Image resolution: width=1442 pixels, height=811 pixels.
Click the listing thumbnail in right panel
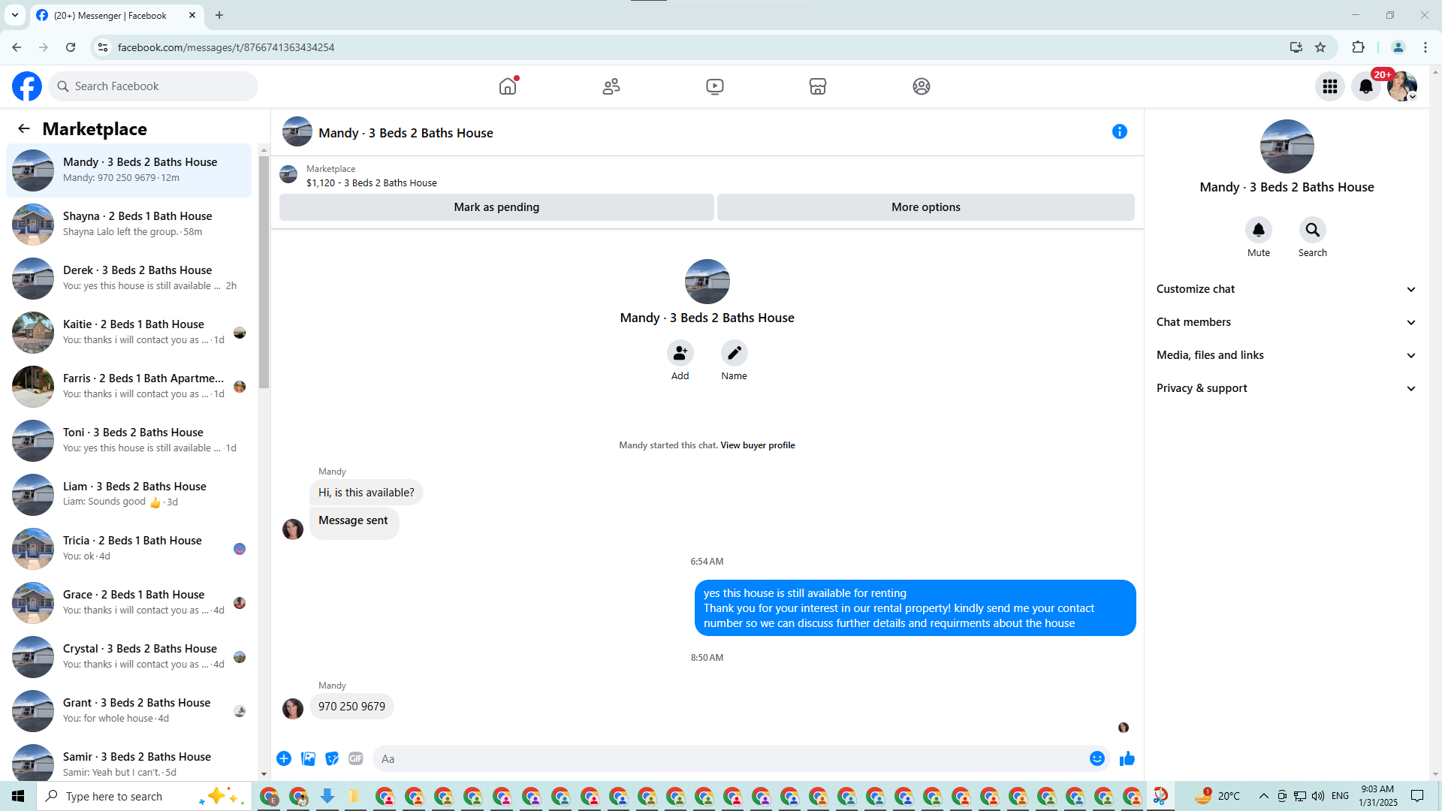click(1287, 146)
